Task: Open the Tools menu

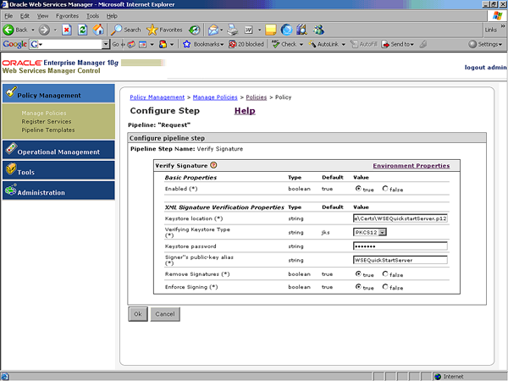Action: (92, 16)
